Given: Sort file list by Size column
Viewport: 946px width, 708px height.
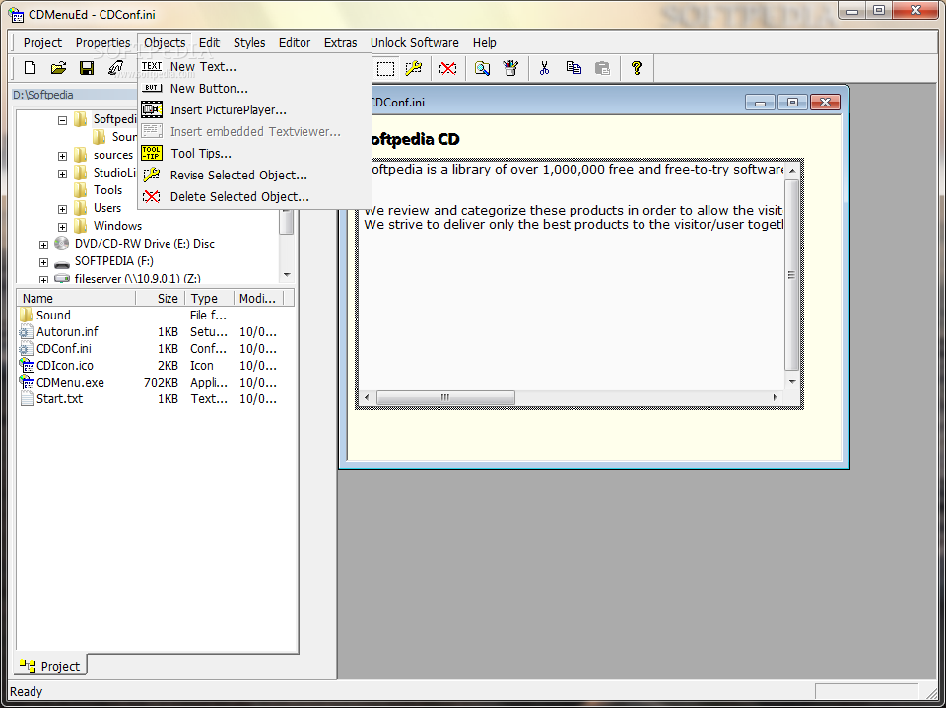Looking at the screenshot, I should [161, 298].
